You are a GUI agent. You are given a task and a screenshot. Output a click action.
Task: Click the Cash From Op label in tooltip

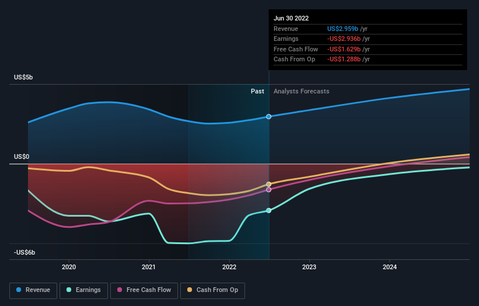point(294,60)
